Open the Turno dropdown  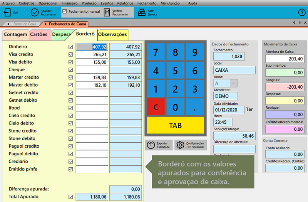pyautogui.click(x=234, y=83)
